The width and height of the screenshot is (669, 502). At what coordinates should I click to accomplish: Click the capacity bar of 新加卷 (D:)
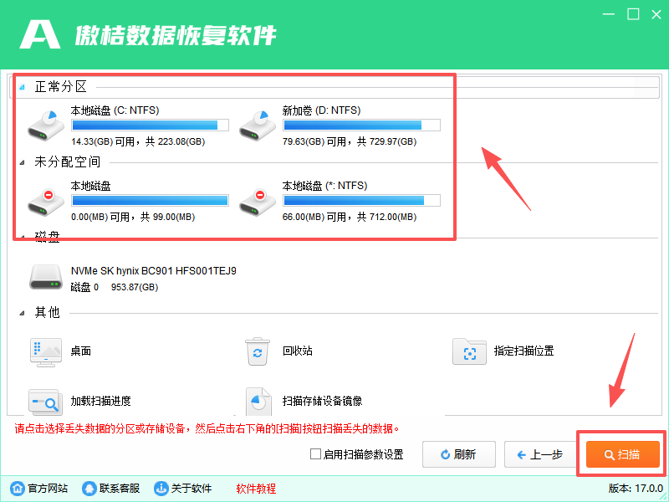click(361, 125)
